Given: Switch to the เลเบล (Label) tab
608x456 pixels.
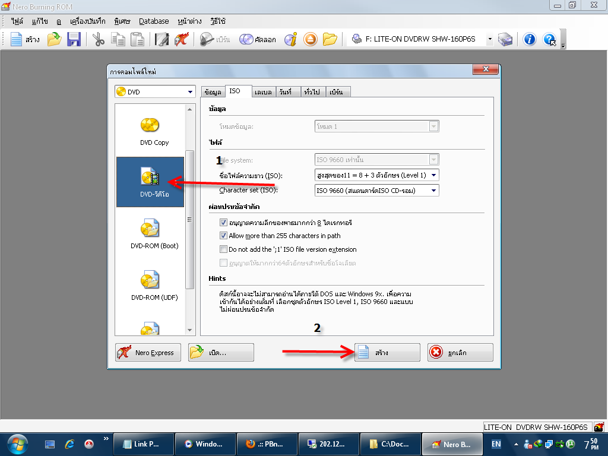Looking at the screenshot, I should coord(263,92).
